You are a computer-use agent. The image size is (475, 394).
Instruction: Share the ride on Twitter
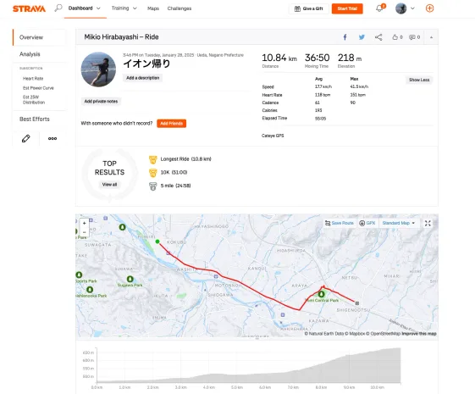click(x=362, y=37)
